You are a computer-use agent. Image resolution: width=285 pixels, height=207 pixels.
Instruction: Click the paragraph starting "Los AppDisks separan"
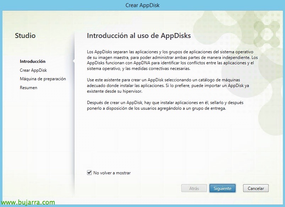point(172,60)
